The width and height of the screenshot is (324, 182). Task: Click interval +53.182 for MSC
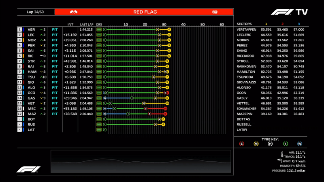pyautogui.click(x=70, y=109)
